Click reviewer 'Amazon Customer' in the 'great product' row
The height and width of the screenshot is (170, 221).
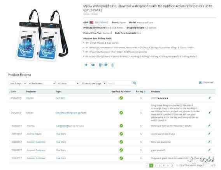pyautogui.click(x=36, y=150)
